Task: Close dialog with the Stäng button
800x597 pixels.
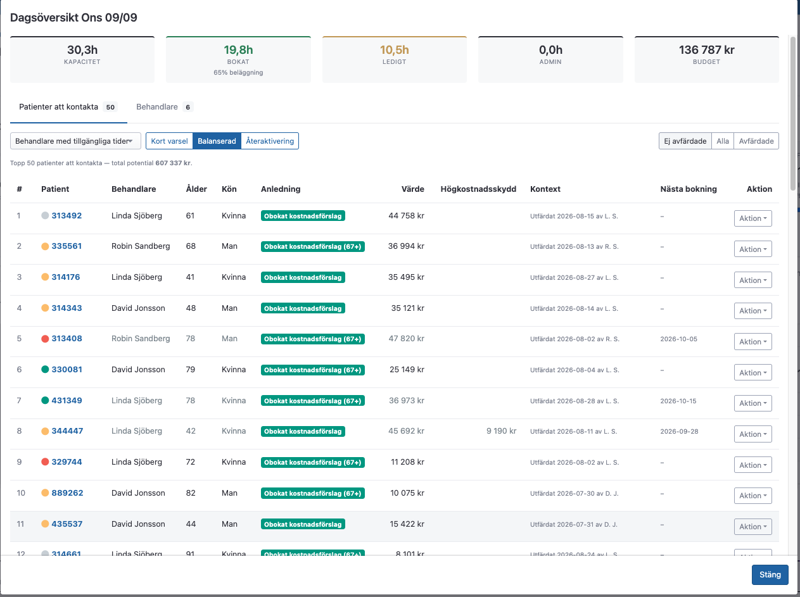Action: point(770,575)
